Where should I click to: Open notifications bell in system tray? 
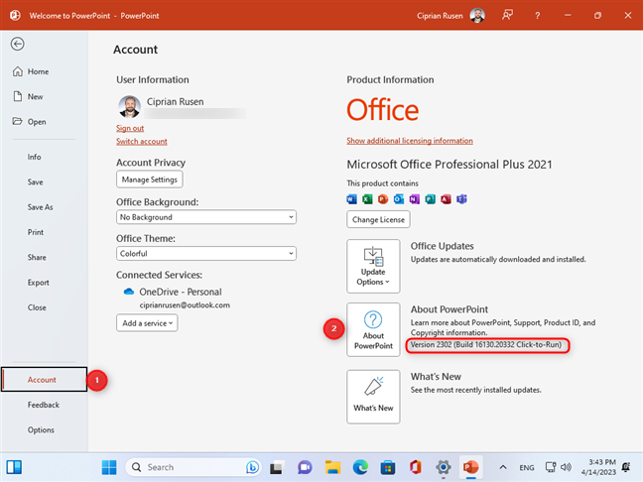[626, 467]
